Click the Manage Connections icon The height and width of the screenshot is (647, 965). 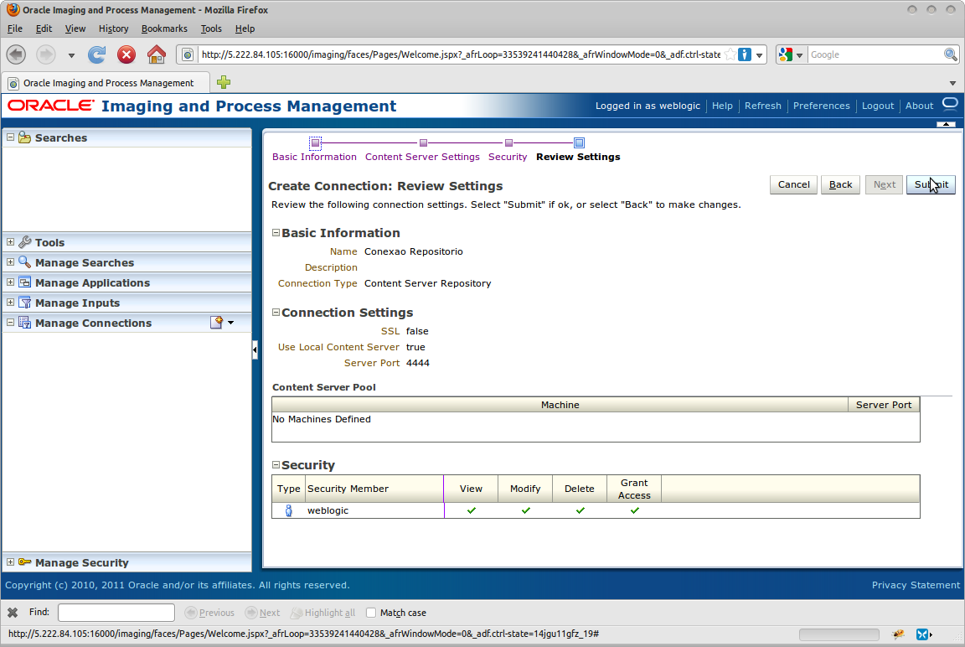tap(24, 323)
